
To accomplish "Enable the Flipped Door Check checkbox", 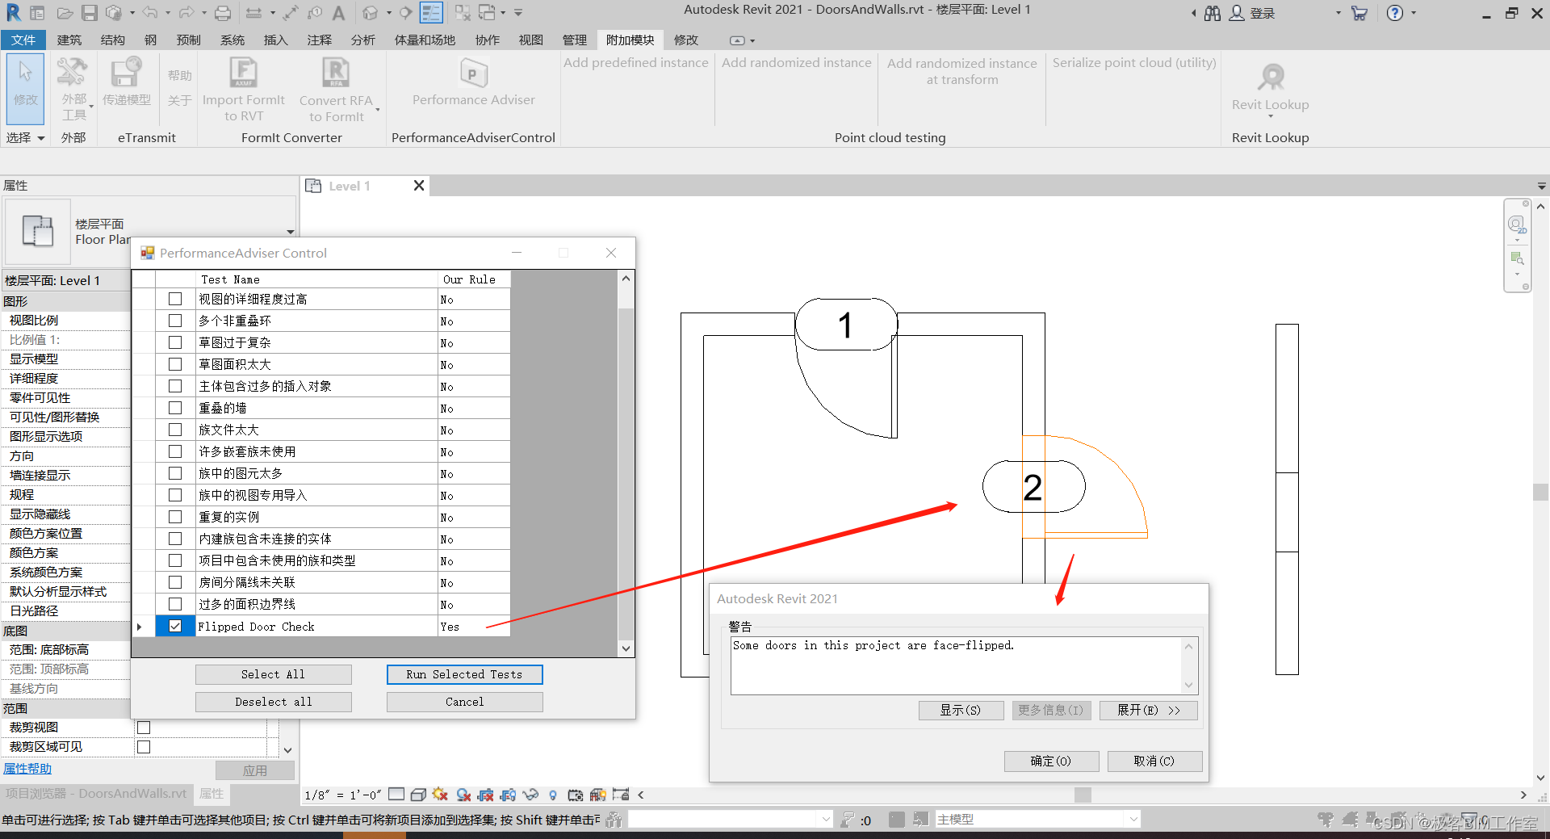I will [174, 626].
